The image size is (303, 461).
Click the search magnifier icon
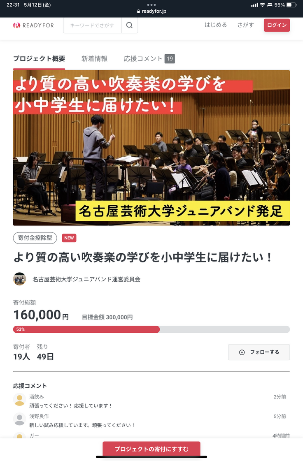tap(129, 25)
